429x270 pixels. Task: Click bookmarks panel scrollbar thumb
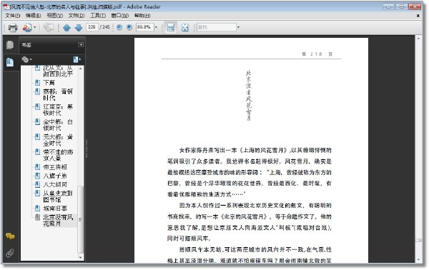point(80,219)
